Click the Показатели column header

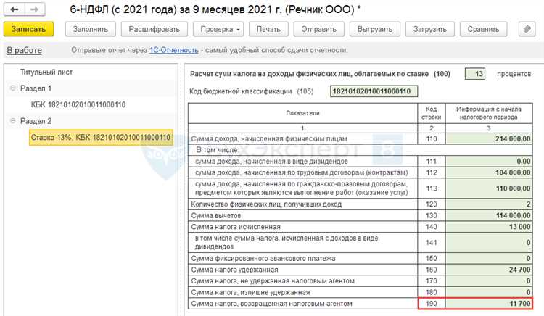302,113
